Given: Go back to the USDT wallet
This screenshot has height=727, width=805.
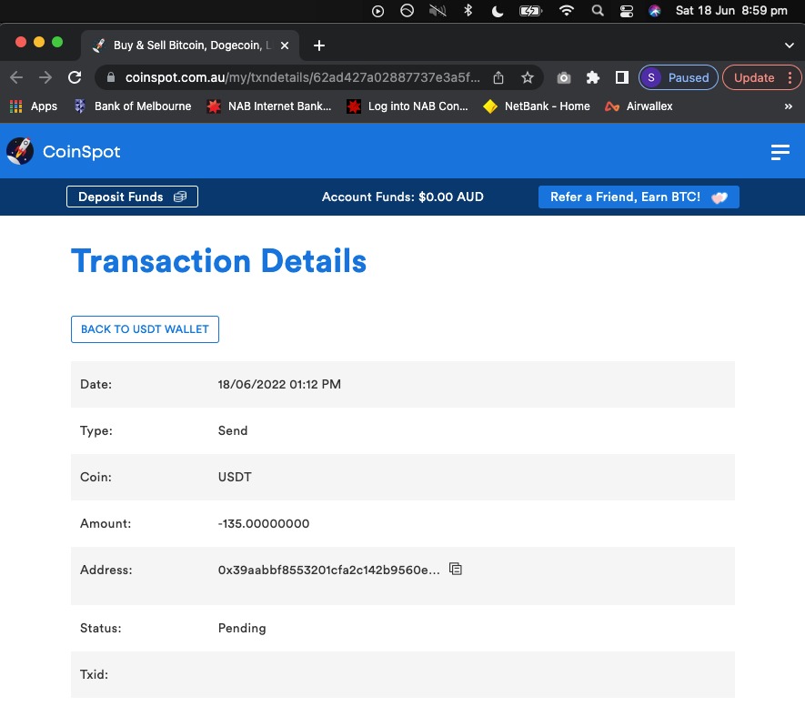Looking at the screenshot, I should 145,329.
